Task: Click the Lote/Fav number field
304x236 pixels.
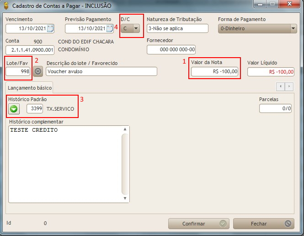Action: [18, 72]
